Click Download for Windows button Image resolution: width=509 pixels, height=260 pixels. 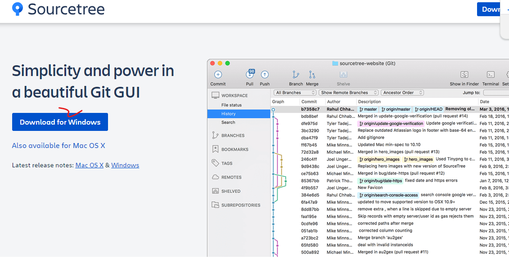click(60, 122)
